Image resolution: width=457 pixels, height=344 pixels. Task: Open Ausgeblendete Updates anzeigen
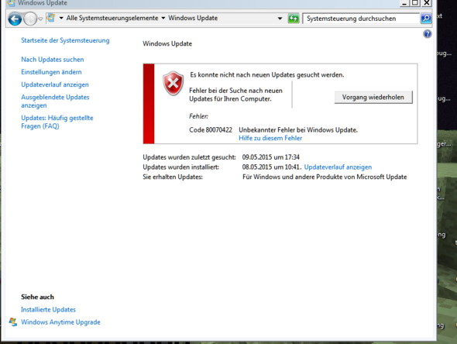click(55, 101)
